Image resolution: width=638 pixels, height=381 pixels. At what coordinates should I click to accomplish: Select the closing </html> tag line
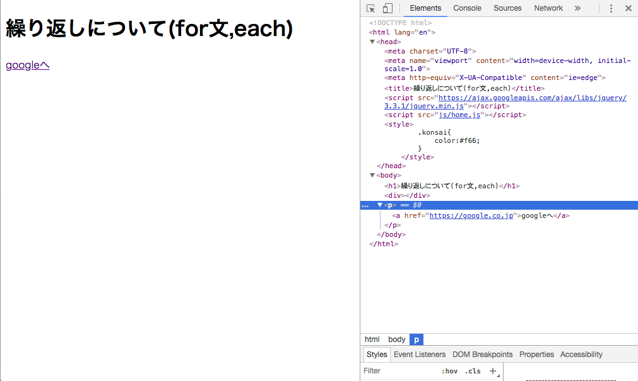(384, 244)
